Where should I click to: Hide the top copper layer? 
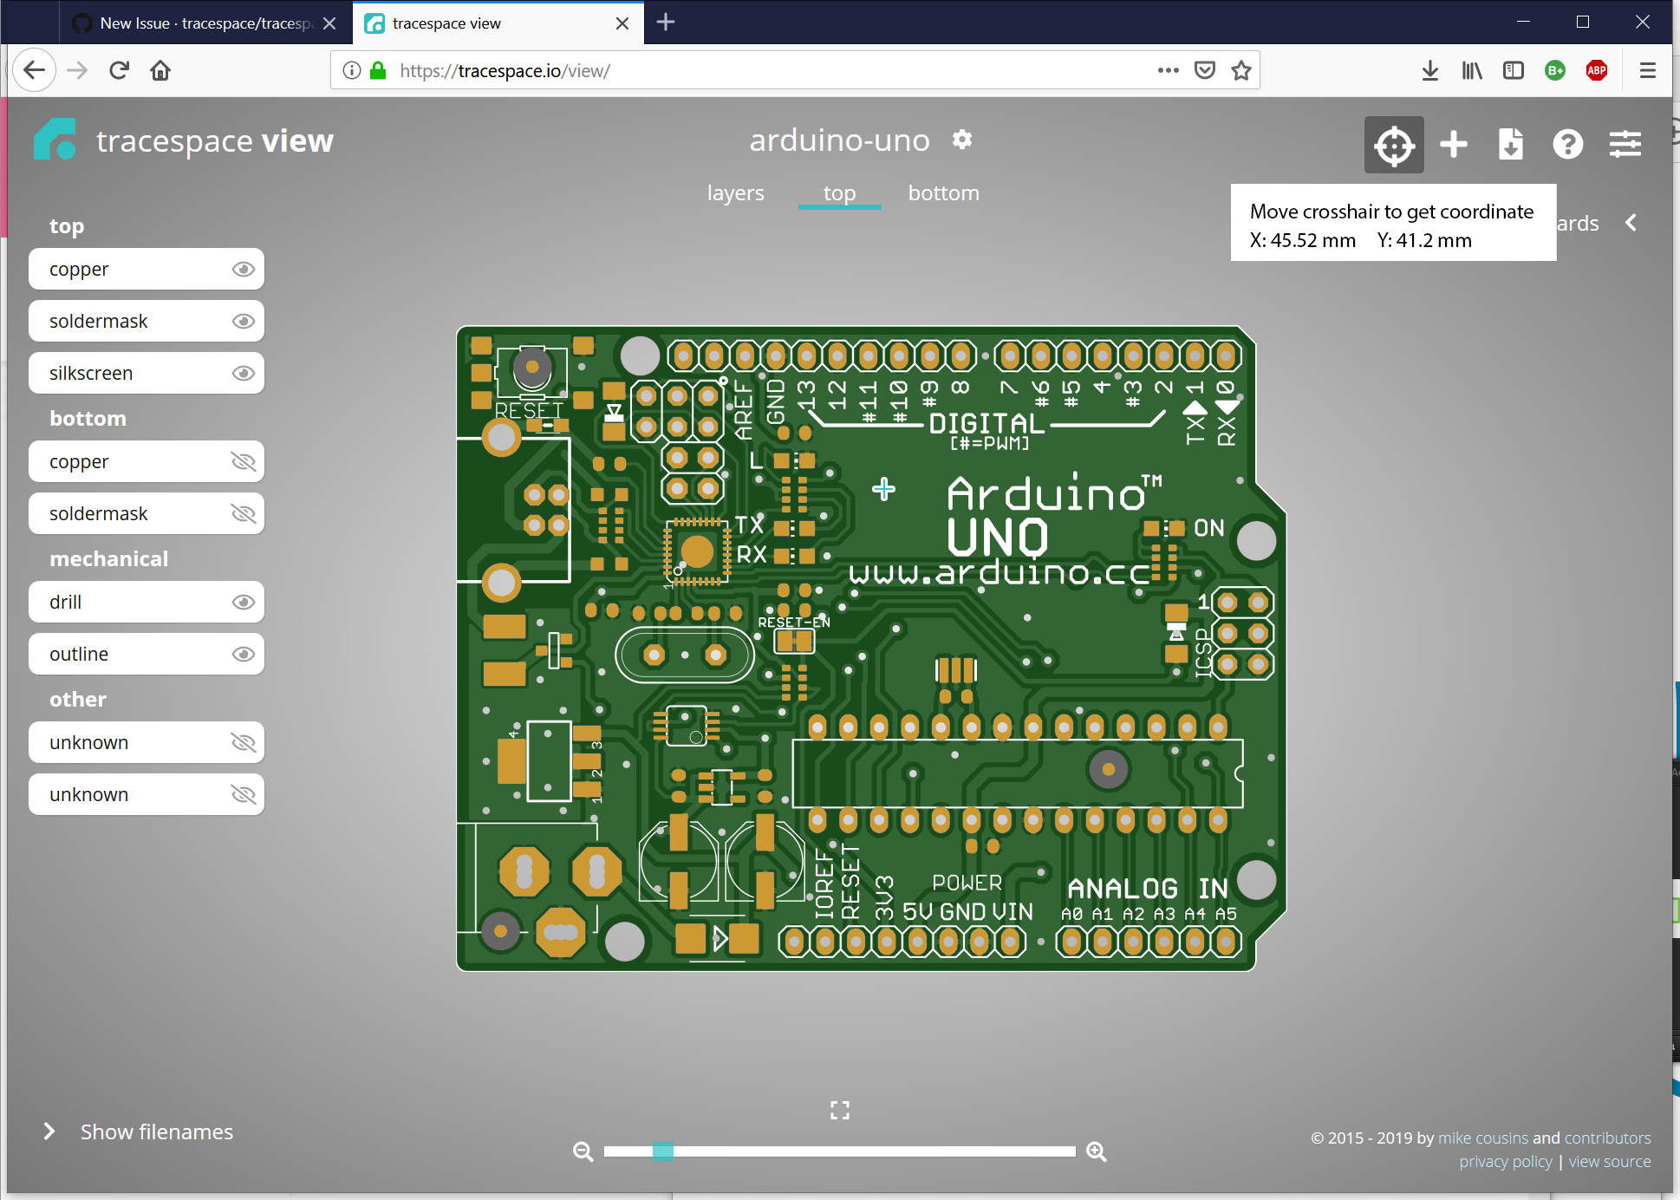click(243, 269)
